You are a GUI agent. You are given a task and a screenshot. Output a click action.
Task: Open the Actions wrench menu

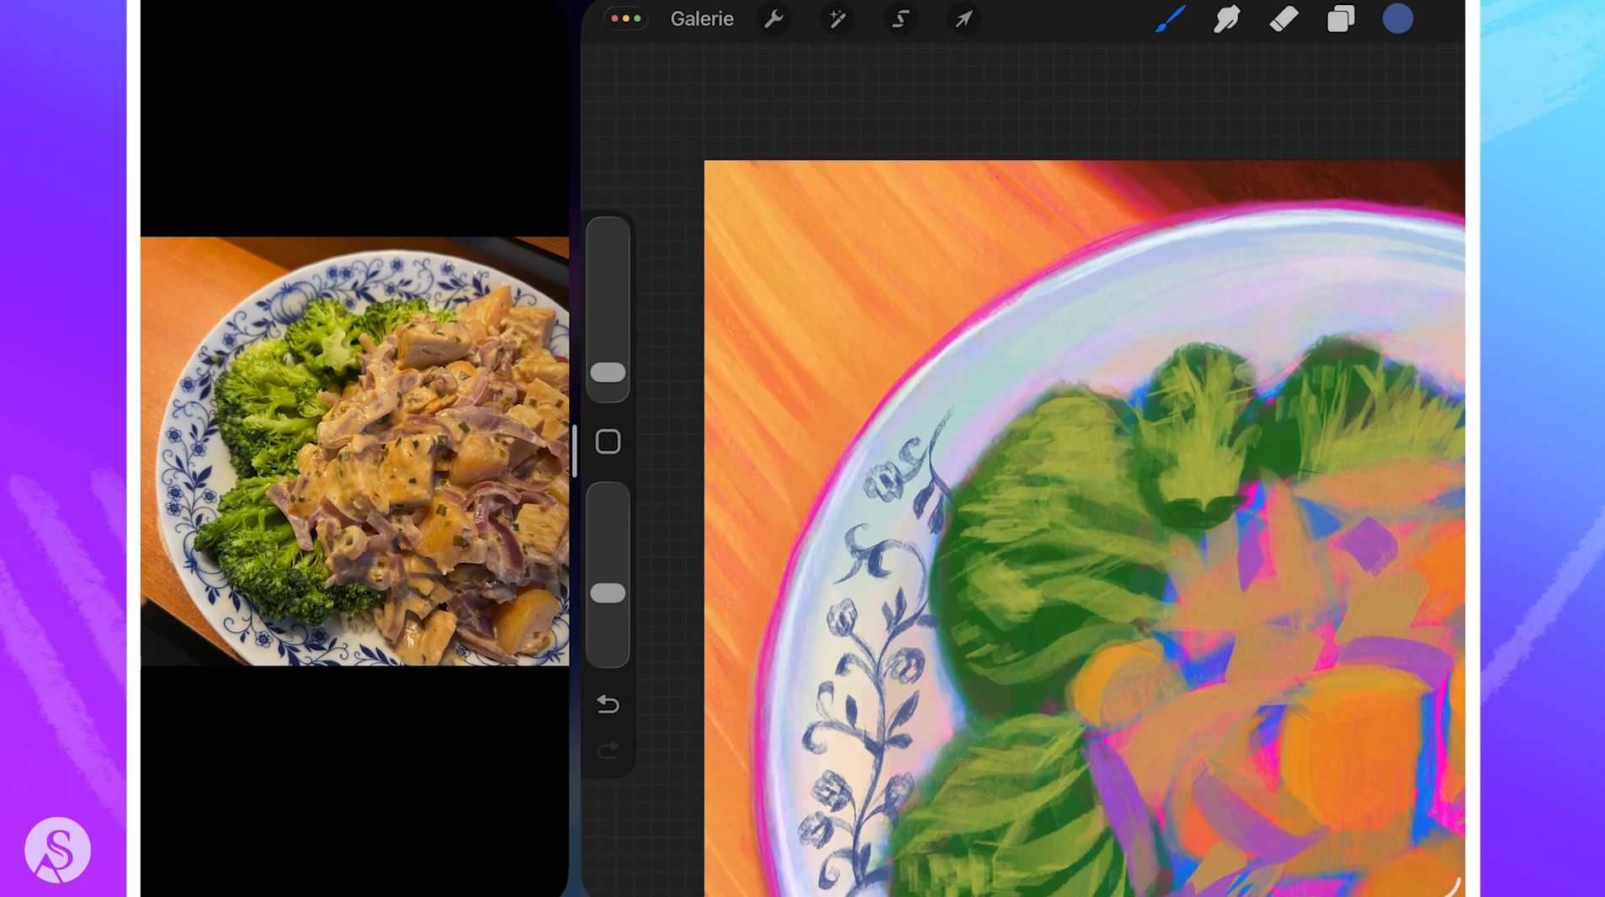click(773, 19)
